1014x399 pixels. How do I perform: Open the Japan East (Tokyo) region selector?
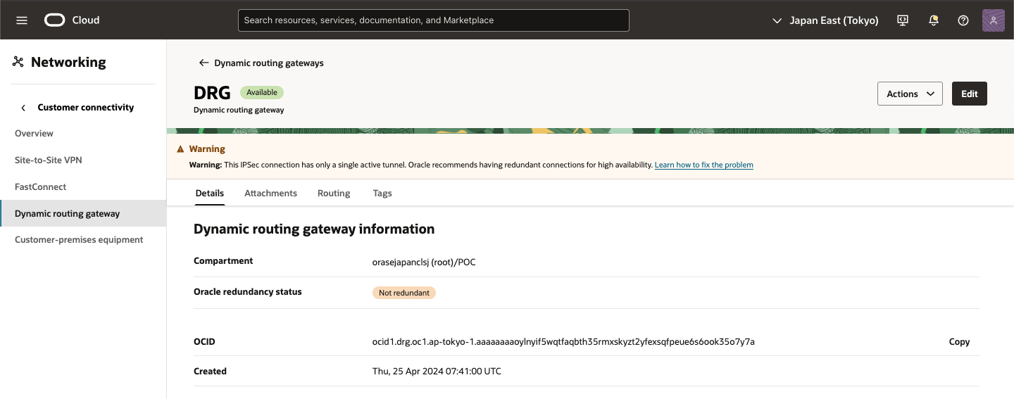(825, 20)
